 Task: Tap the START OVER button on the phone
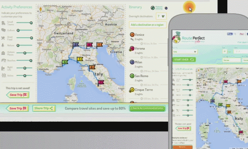coord(184,60)
